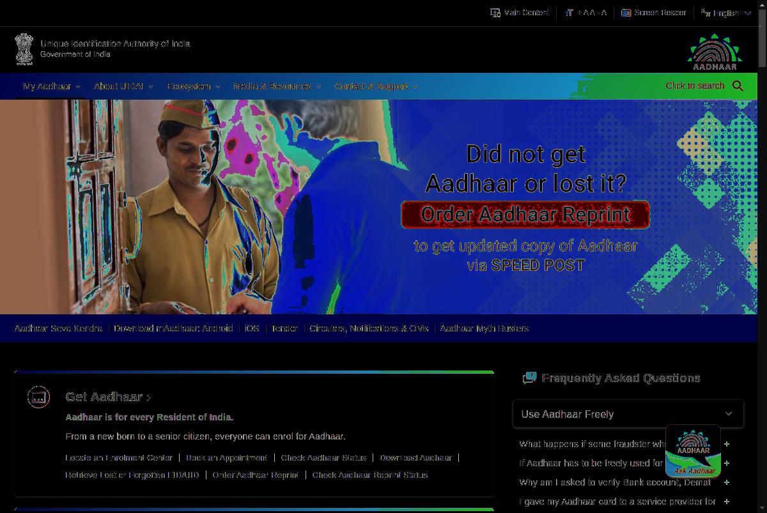Open the Aadhaar Myth Busters link
767x513 pixels.
point(484,328)
